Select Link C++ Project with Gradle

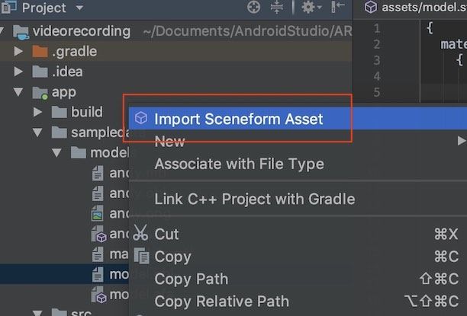coord(254,199)
